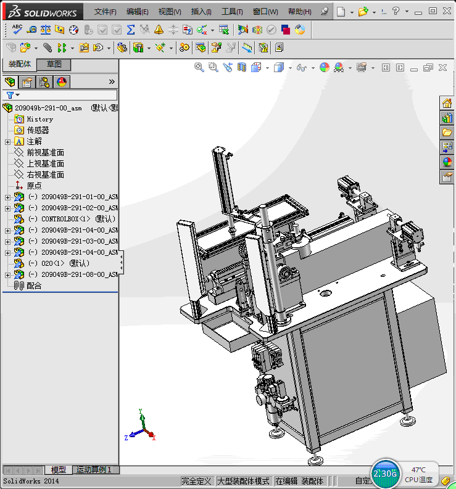Select the 原点 origin item
Image resolution: width=456 pixels, height=489 pixels.
(34, 186)
